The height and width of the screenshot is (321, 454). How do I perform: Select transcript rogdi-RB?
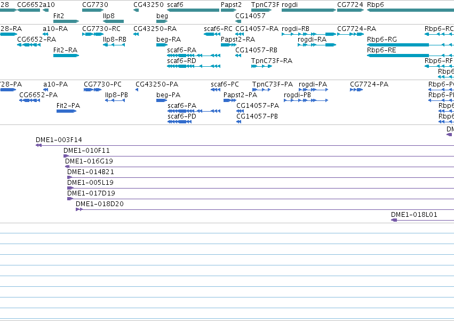tap(309, 34)
